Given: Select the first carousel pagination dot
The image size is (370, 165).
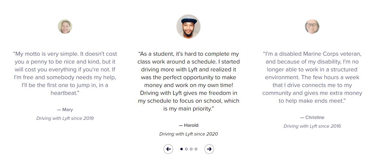Looking at the screenshot, I should 182,149.
